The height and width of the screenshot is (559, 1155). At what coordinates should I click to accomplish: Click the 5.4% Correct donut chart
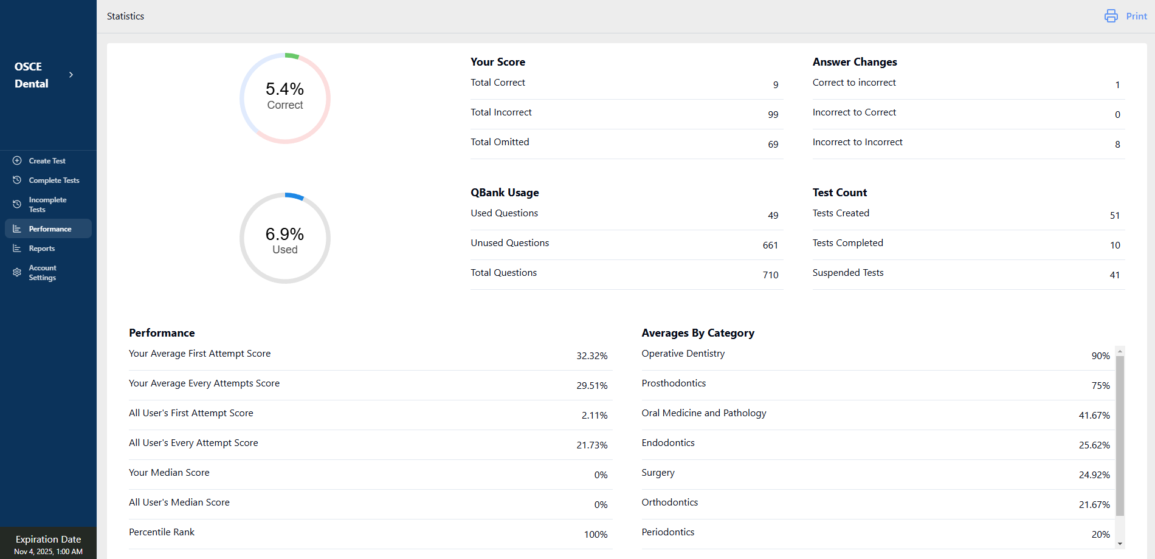[x=285, y=98]
